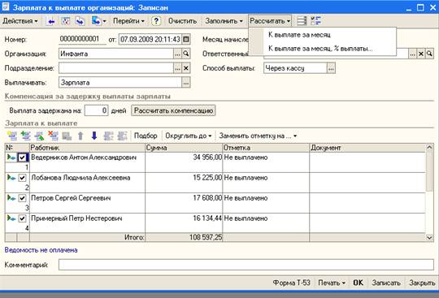Open the Действия menu
Image resolution: width=439 pixels, height=298 pixels.
coord(20,21)
